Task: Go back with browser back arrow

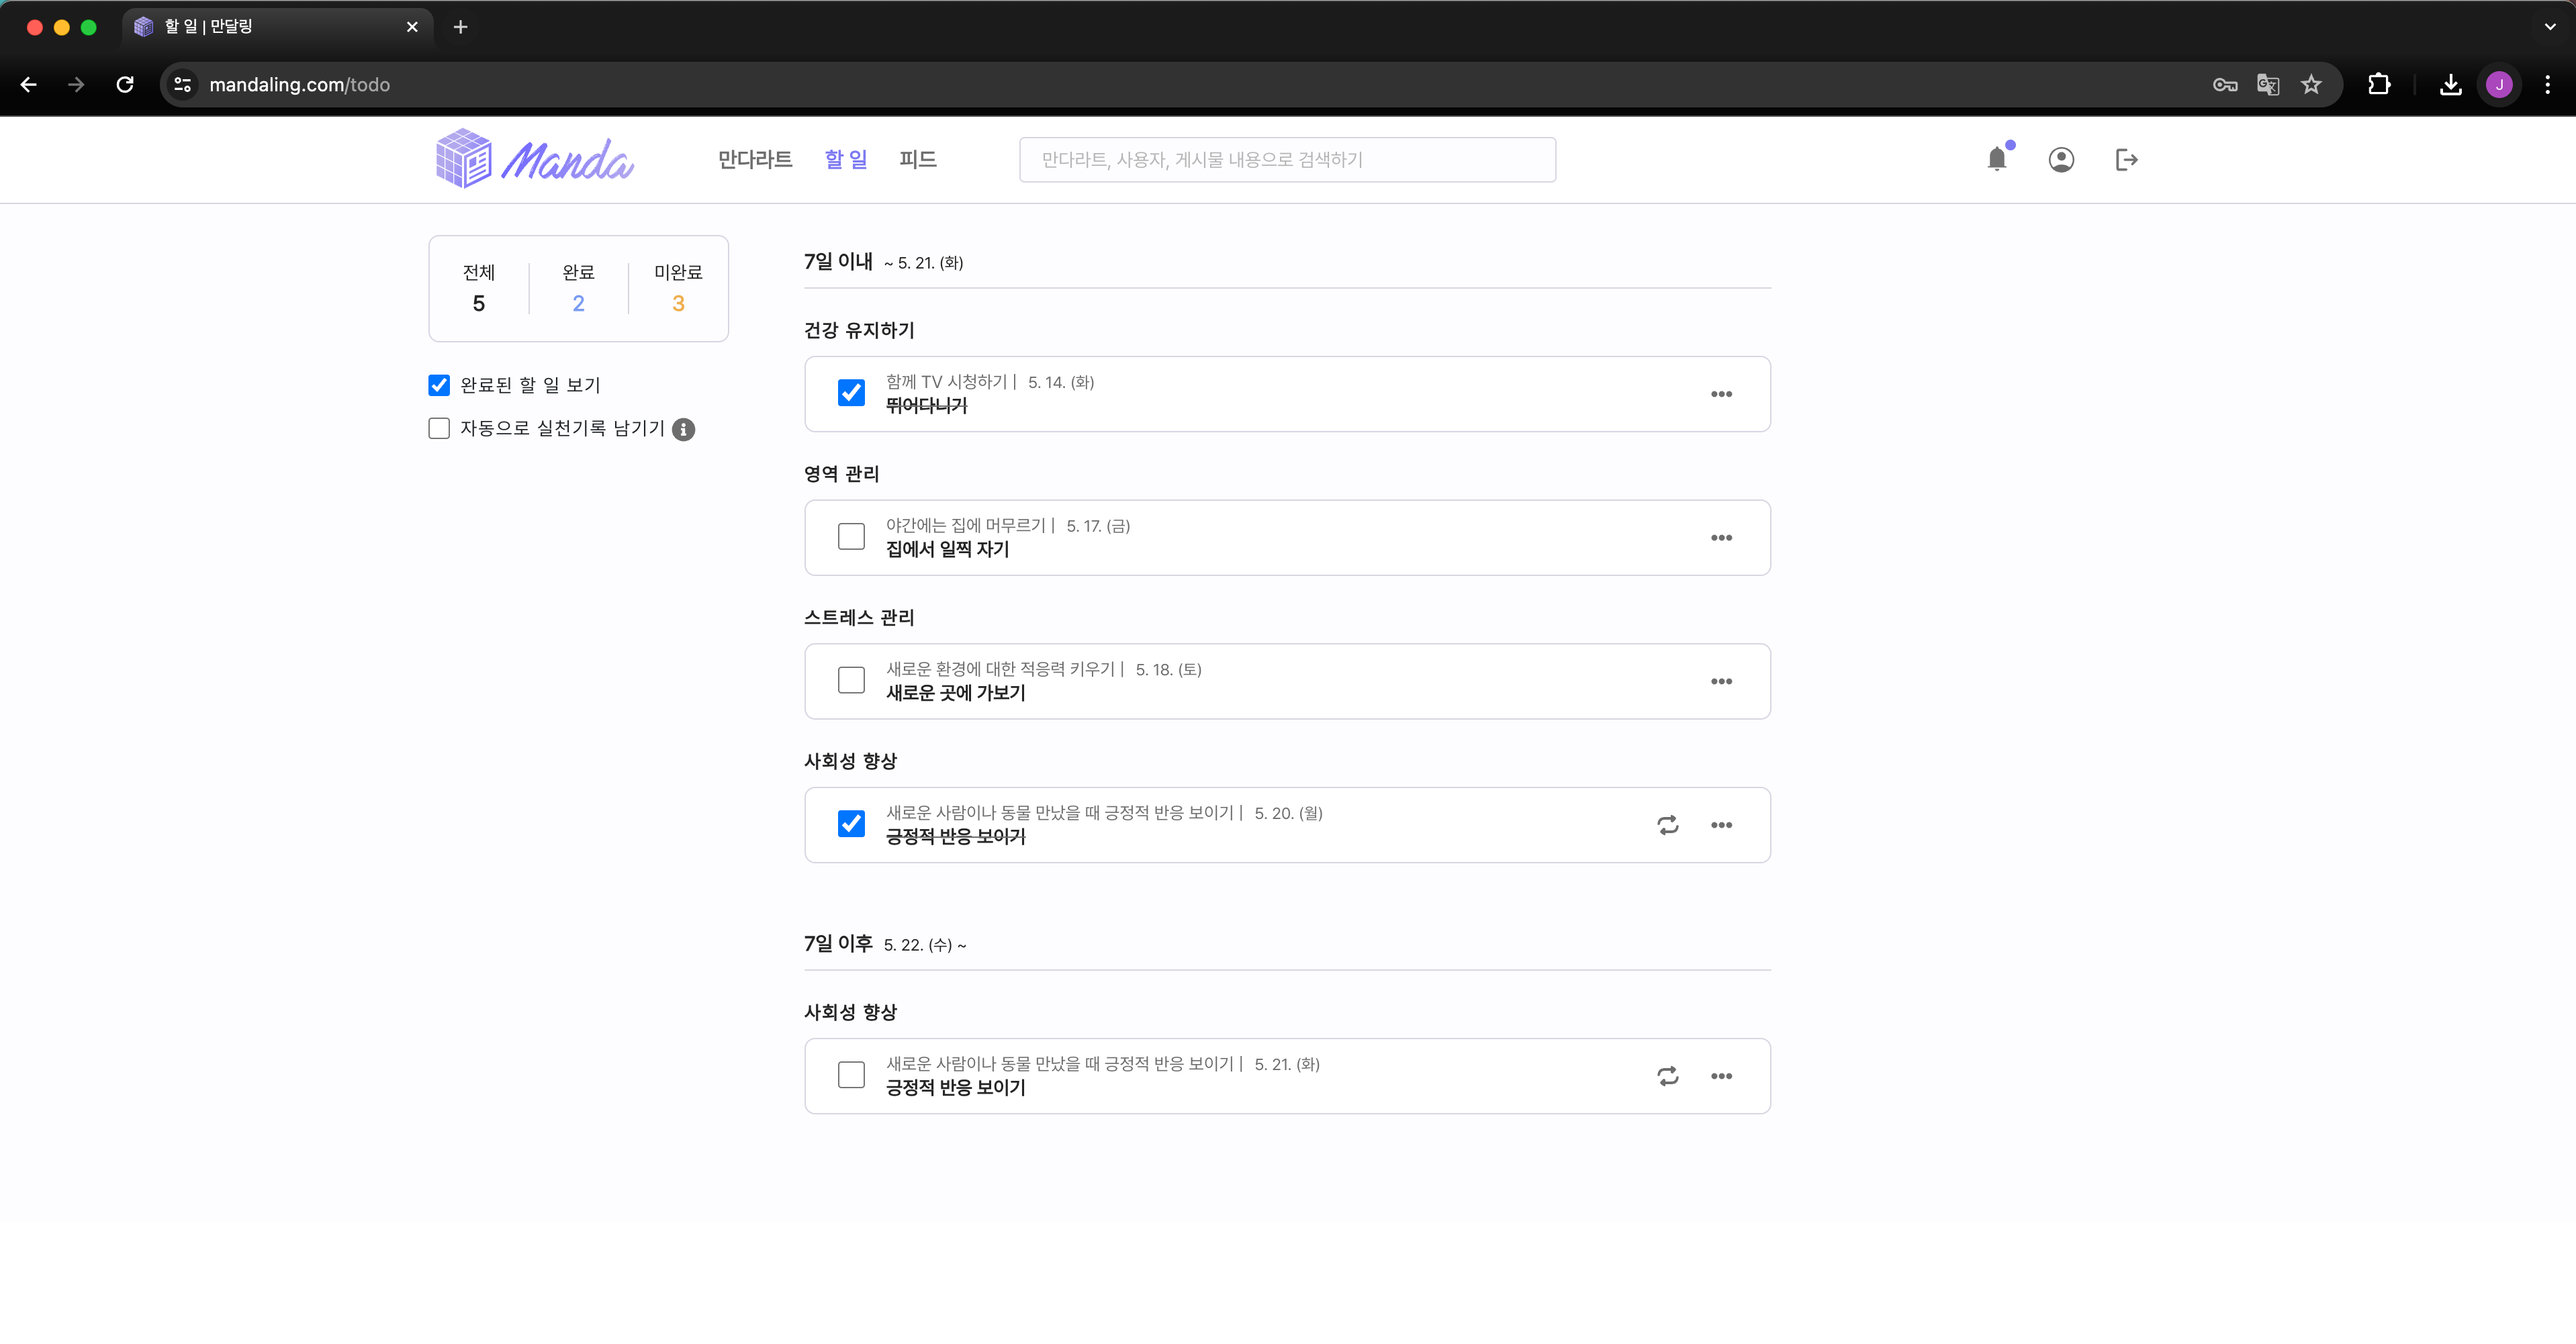Action: tap(29, 85)
